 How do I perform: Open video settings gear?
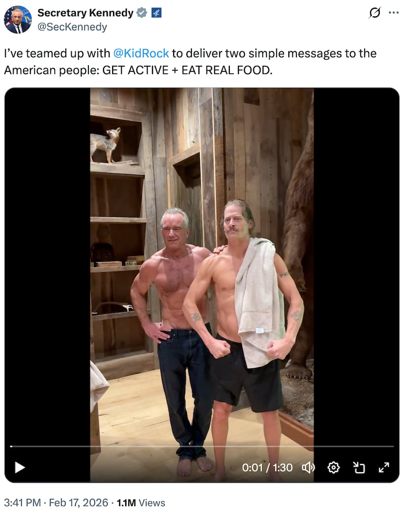[x=333, y=467]
